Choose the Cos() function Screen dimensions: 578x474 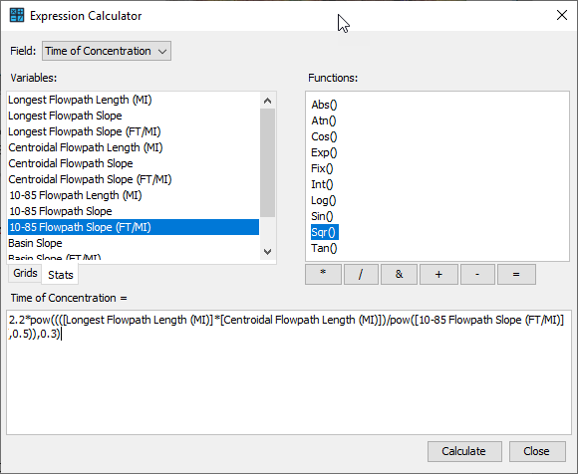(x=324, y=136)
